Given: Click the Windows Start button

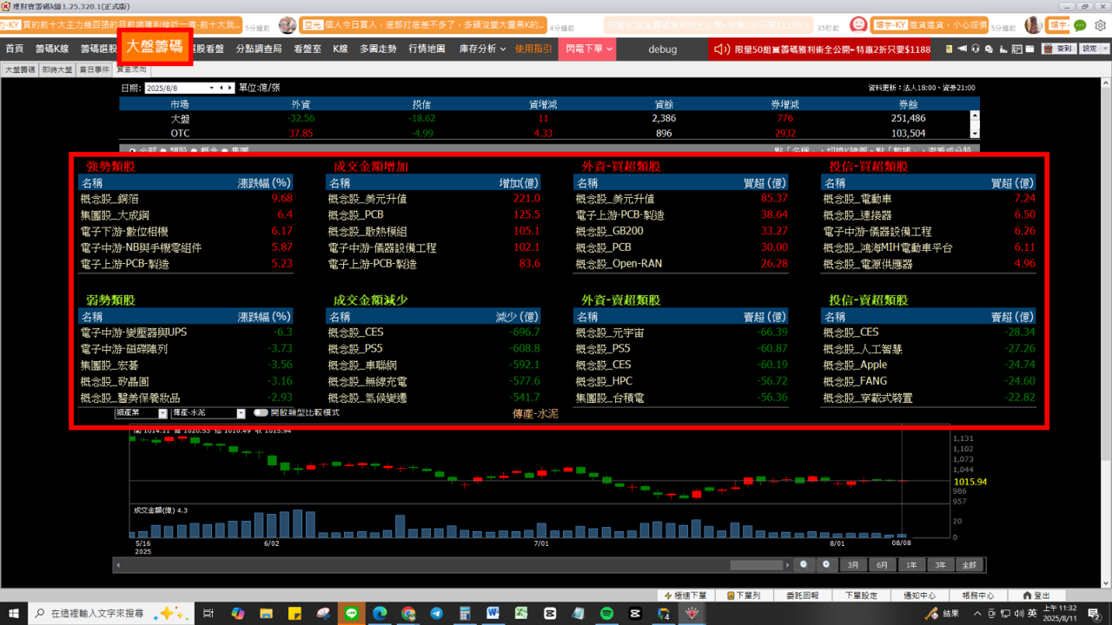Looking at the screenshot, I should 14,613.
